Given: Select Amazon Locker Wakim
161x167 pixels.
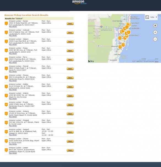Looking at the screenshot, I should coord(70,96).
